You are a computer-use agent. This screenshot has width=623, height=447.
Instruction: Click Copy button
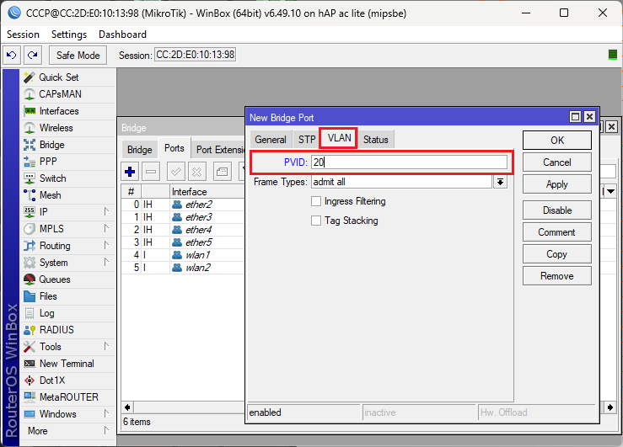[x=556, y=254]
